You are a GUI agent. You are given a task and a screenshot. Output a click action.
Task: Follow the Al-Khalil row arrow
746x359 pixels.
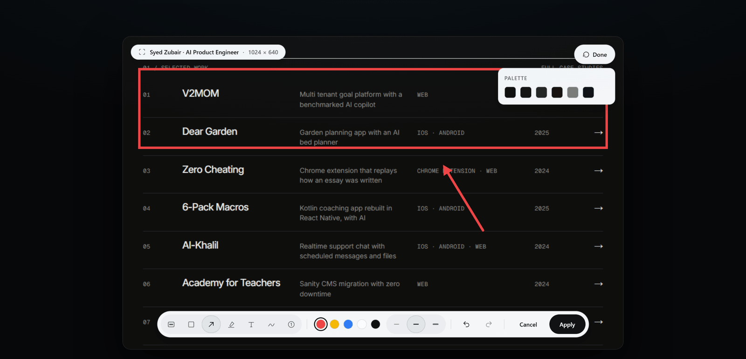[x=599, y=246]
